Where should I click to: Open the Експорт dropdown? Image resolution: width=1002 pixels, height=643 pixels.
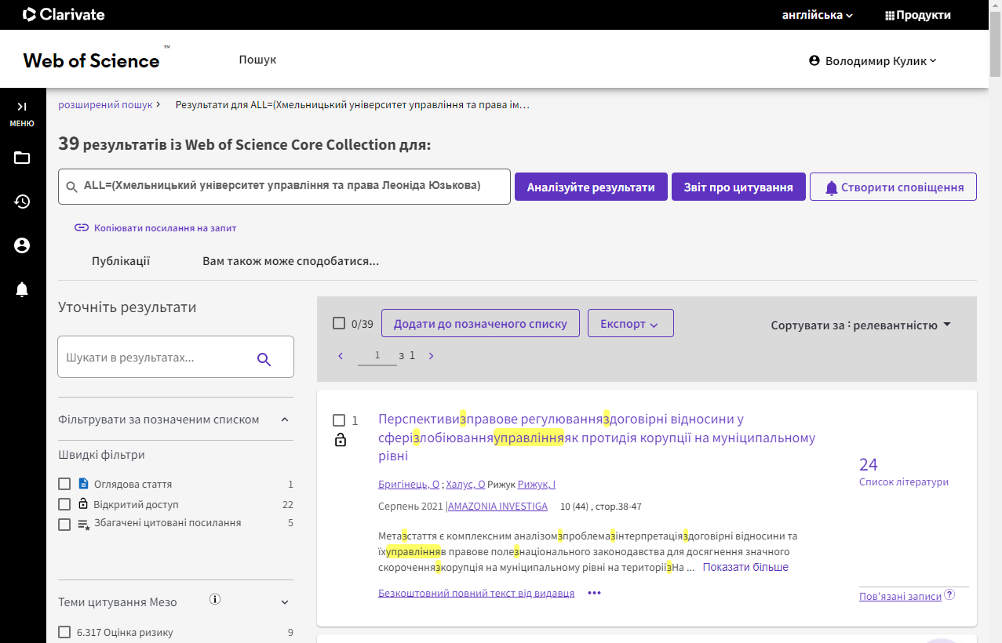click(x=630, y=323)
